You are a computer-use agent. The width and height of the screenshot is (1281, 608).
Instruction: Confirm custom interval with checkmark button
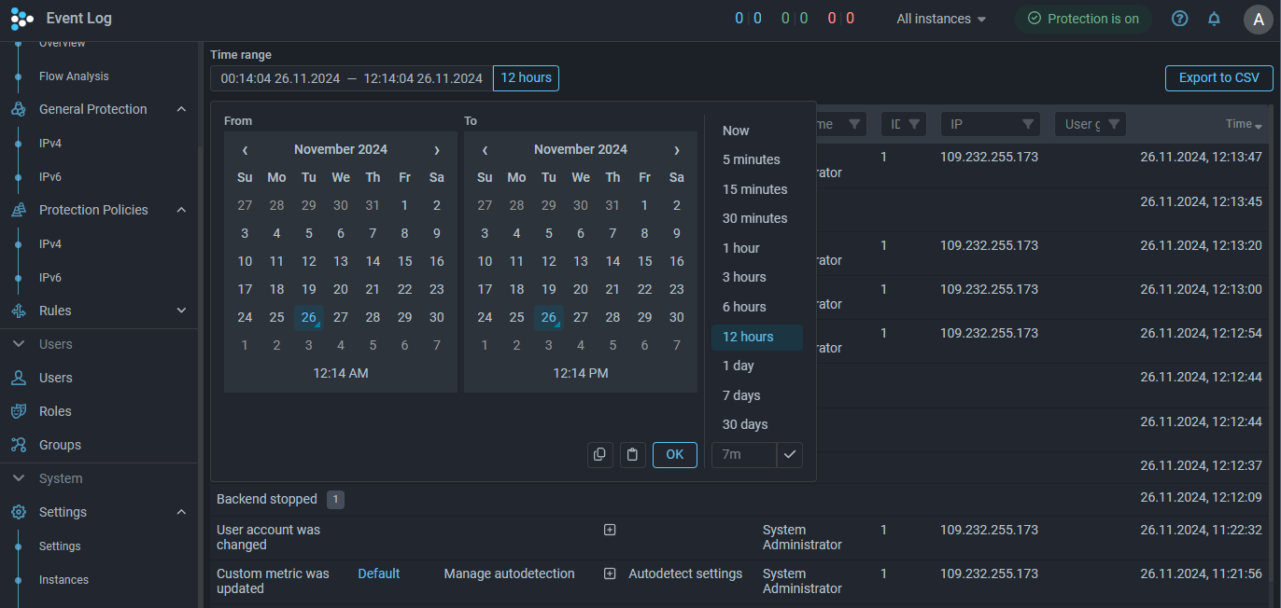click(x=790, y=455)
